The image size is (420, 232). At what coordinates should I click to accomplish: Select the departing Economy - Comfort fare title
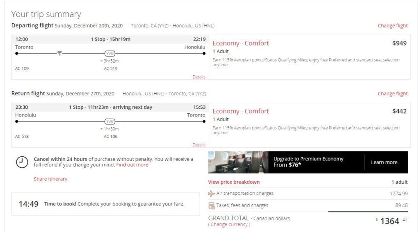241,43
